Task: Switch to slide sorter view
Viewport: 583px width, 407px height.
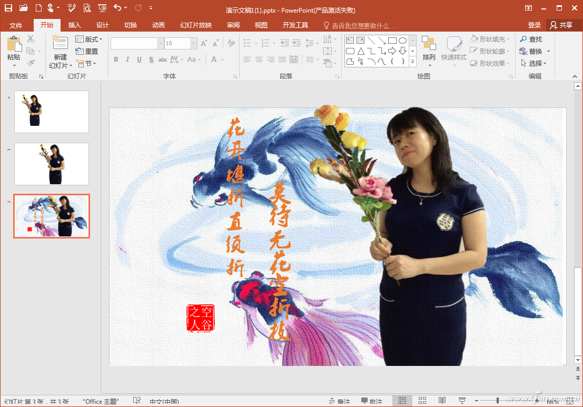Action: click(422, 401)
